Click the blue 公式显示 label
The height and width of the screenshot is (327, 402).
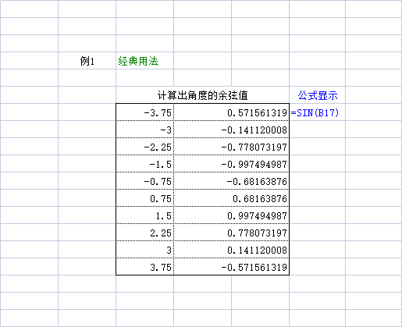coord(317,95)
